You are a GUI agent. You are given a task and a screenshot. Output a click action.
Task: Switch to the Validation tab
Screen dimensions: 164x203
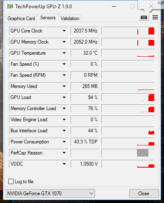(70, 18)
